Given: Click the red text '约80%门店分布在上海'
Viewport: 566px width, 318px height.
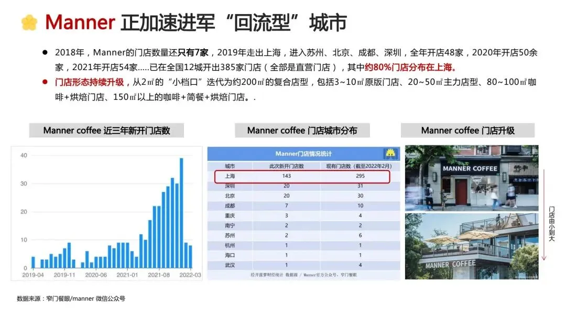Looking at the screenshot, I should (x=408, y=67).
